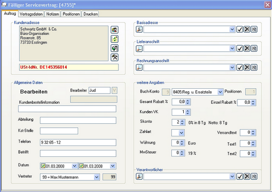Click the hammer tools icon beside address
272x192 pixels.
pos(115,57)
